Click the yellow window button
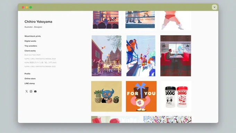Screen dimensions: 236x133 click(x=27, y=7)
